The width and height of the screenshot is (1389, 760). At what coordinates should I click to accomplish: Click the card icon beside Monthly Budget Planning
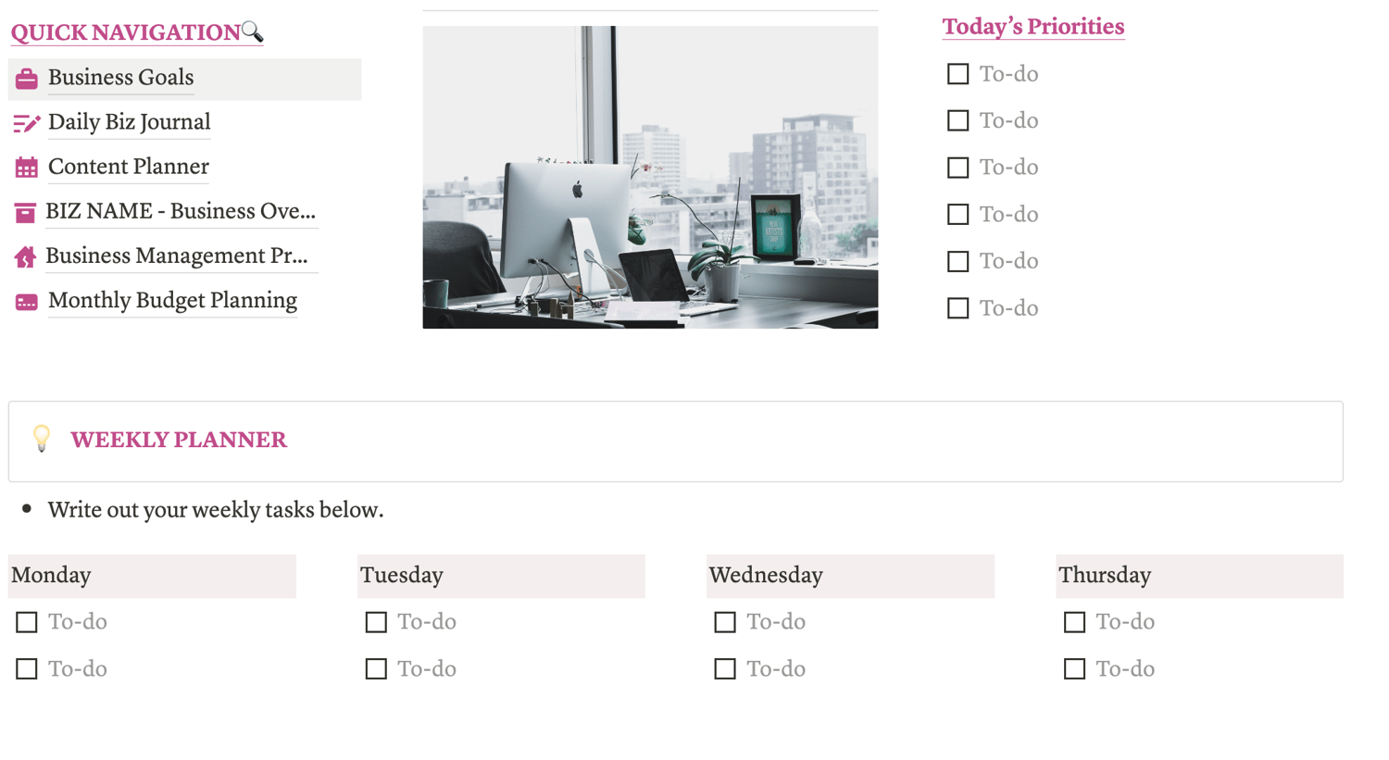click(x=26, y=302)
